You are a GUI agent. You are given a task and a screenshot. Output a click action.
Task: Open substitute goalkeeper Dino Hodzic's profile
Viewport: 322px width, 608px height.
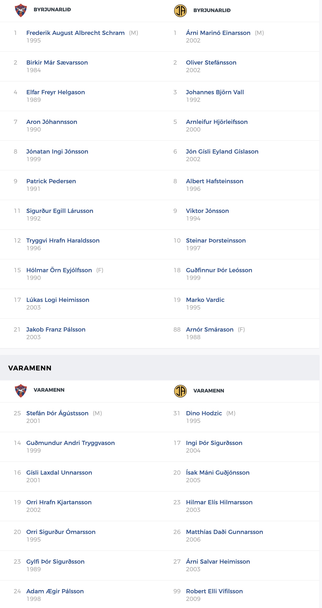(x=204, y=413)
